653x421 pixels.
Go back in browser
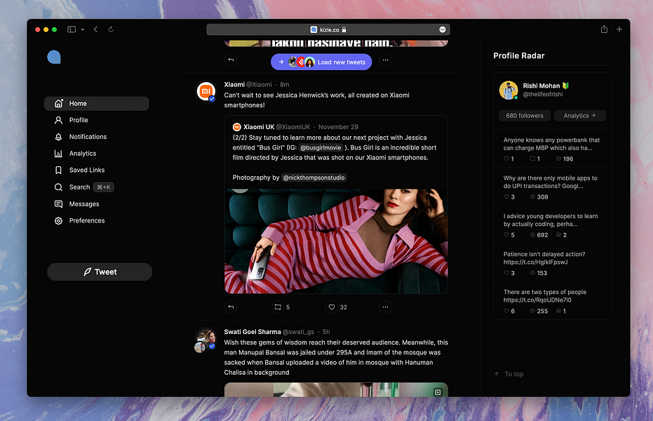(x=96, y=29)
